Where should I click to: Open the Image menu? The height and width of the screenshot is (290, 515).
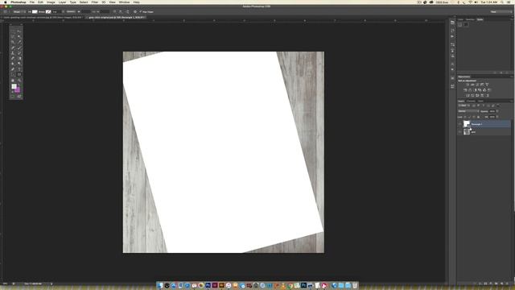tap(51, 2)
